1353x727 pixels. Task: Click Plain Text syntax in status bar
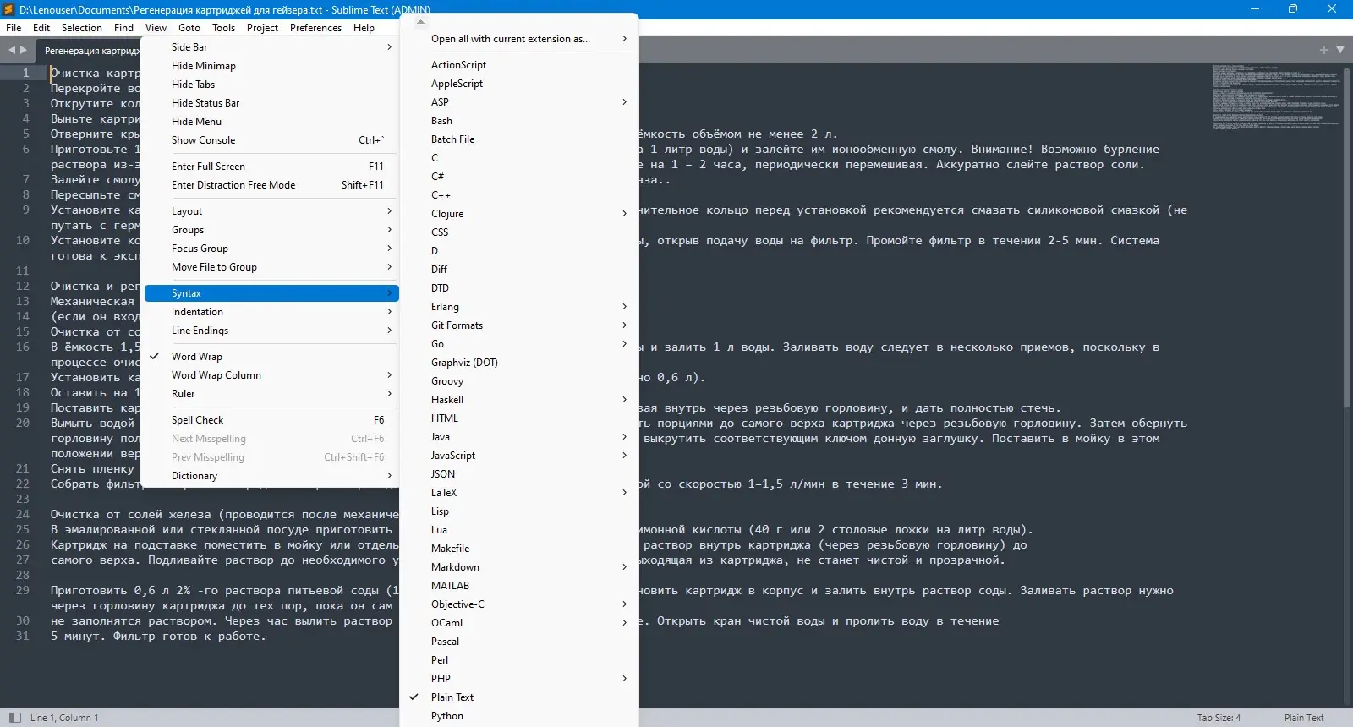1304,718
